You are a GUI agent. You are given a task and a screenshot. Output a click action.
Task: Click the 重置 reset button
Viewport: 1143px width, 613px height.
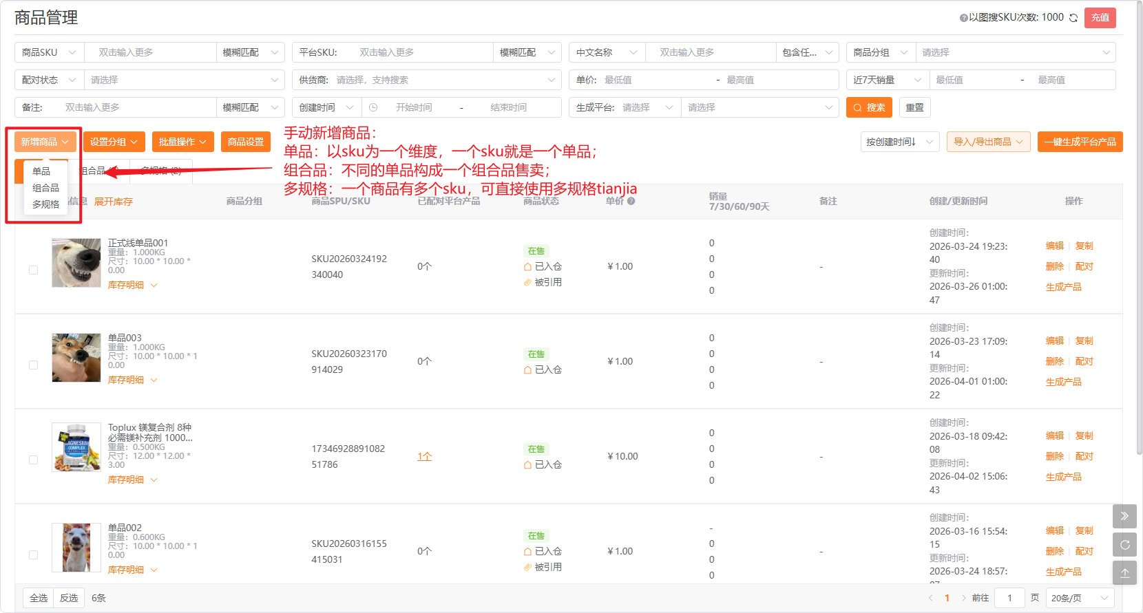click(x=914, y=107)
